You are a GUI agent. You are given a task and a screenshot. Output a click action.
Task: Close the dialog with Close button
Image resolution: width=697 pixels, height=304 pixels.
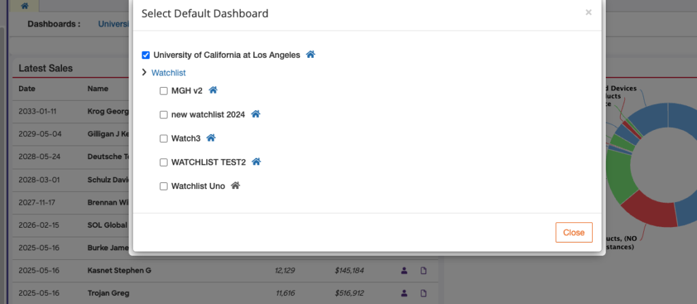pyautogui.click(x=574, y=233)
